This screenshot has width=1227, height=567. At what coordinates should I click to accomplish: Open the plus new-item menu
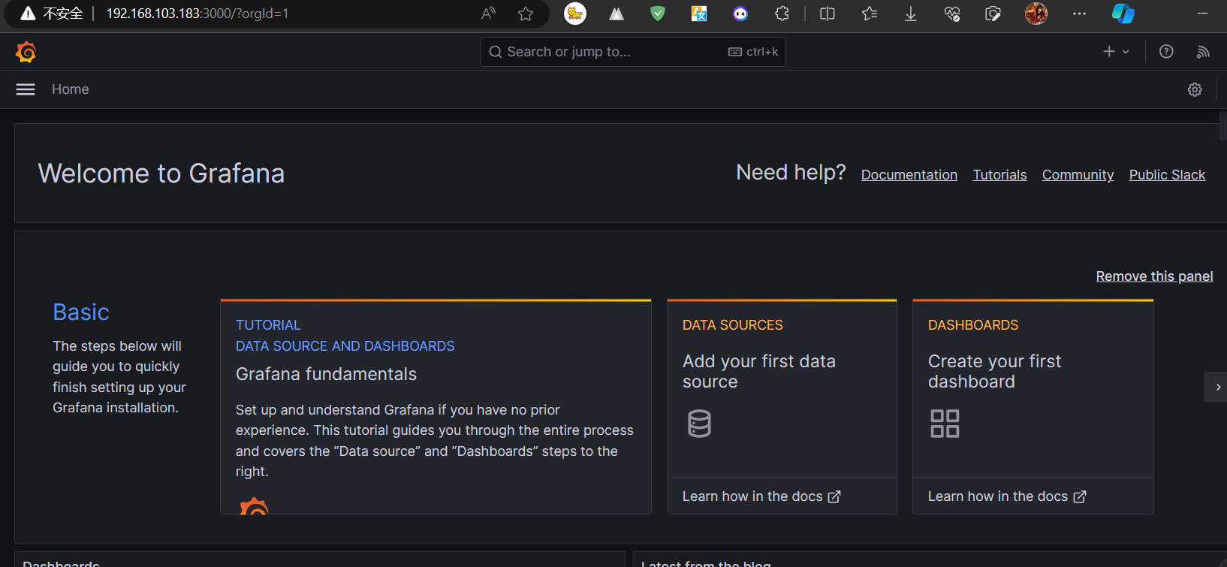click(x=1116, y=51)
